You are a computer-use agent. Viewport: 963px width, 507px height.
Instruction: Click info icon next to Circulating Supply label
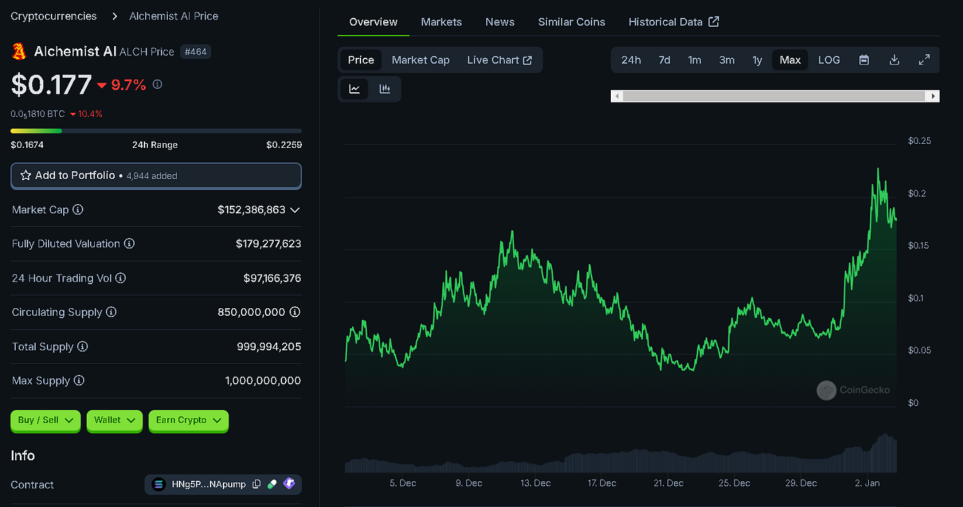[x=111, y=312]
